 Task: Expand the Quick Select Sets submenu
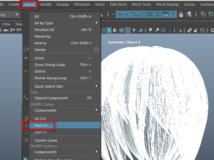(96, 86)
